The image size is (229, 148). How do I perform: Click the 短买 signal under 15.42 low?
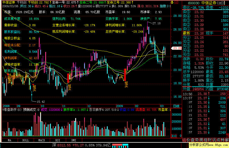(x=34, y=88)
